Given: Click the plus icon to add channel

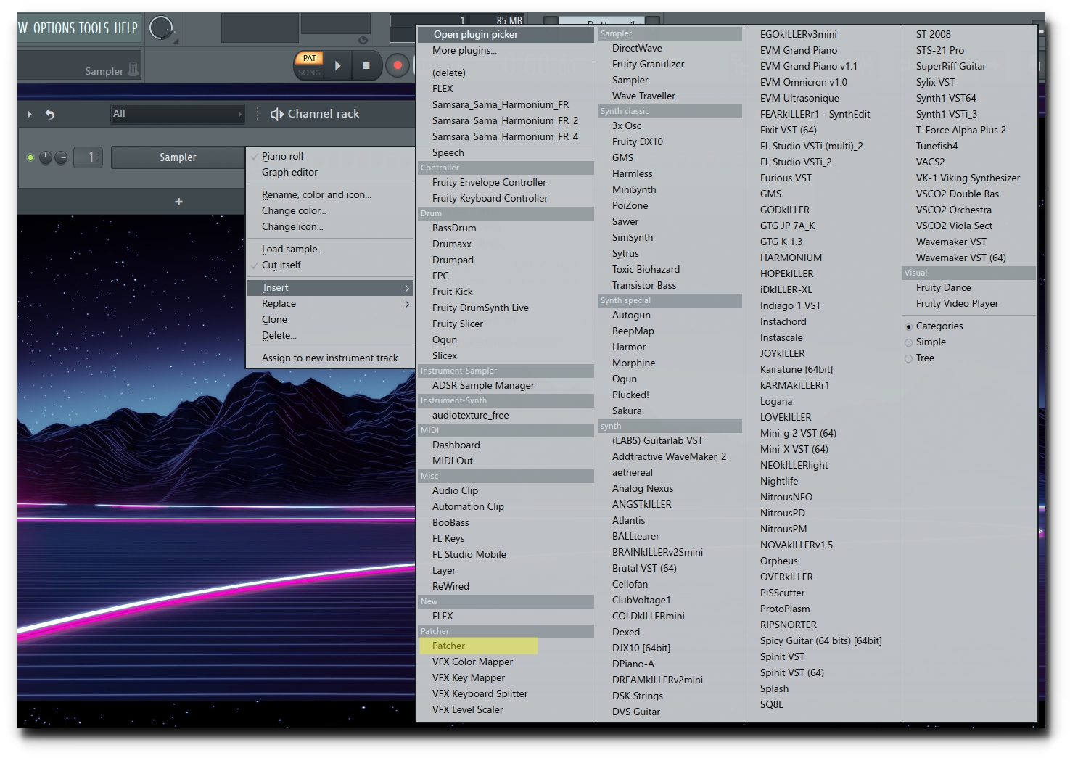Looking at the screenshot, I should 178,202.
